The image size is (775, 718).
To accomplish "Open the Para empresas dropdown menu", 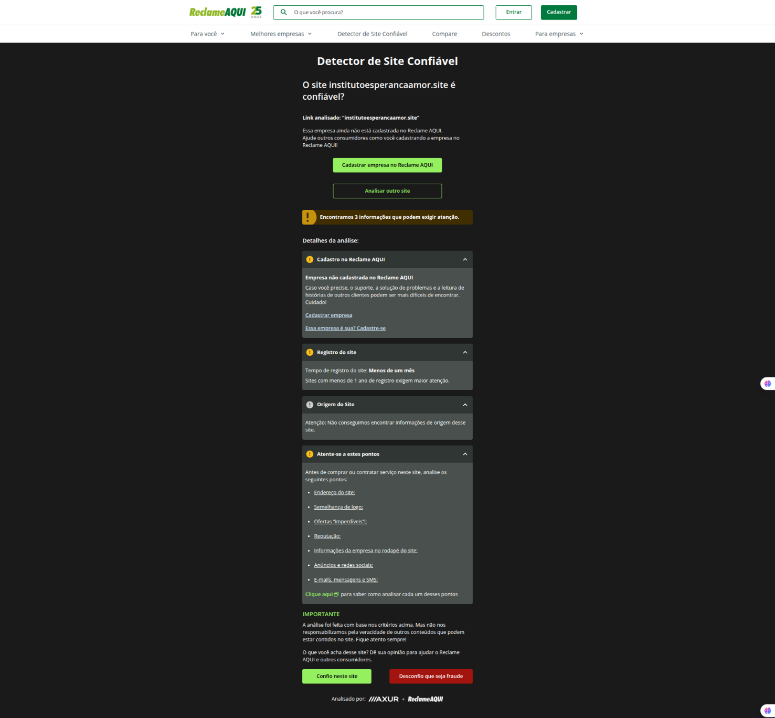I will pyautogui.click(x=559, y=34).
